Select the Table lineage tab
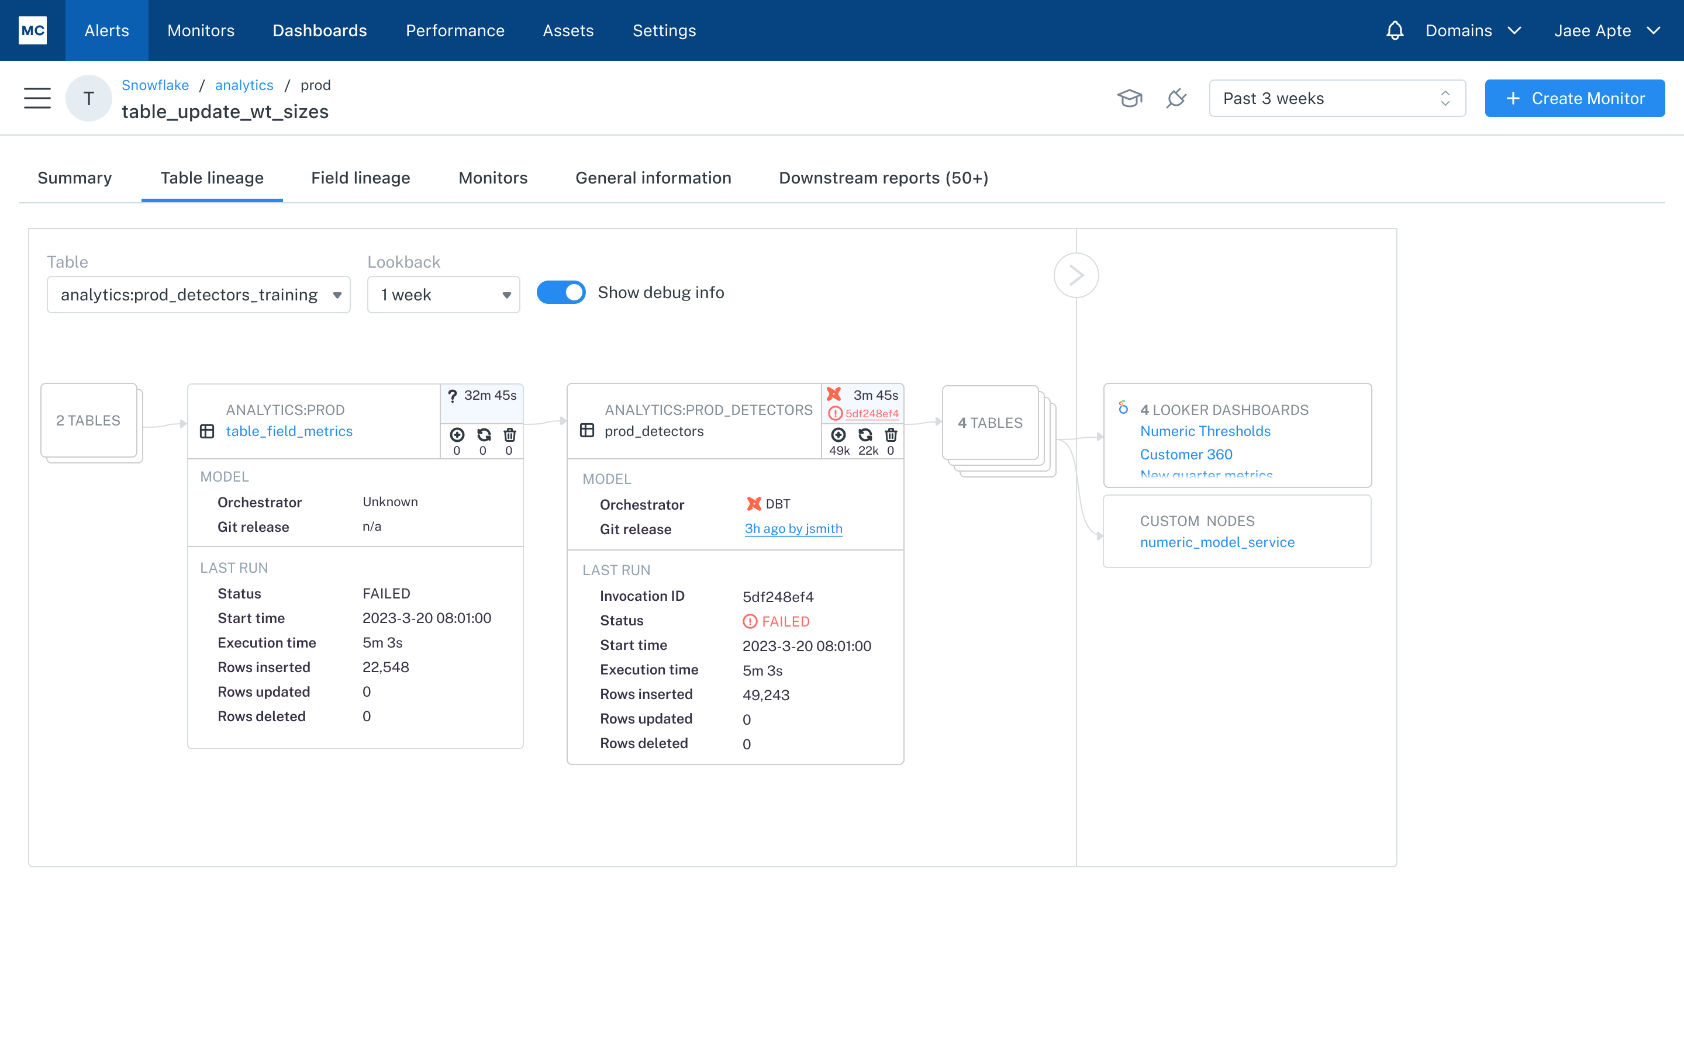 212,178
